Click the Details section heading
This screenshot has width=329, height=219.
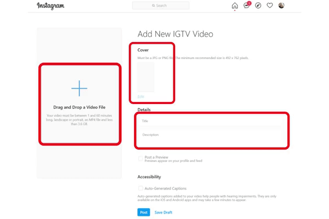pyautogui.click(x=144, y=109)
